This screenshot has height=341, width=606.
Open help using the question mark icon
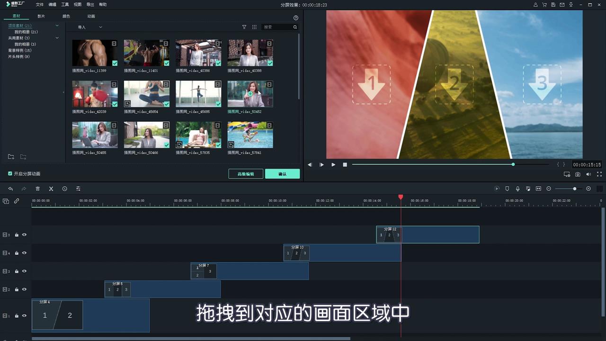296,18
